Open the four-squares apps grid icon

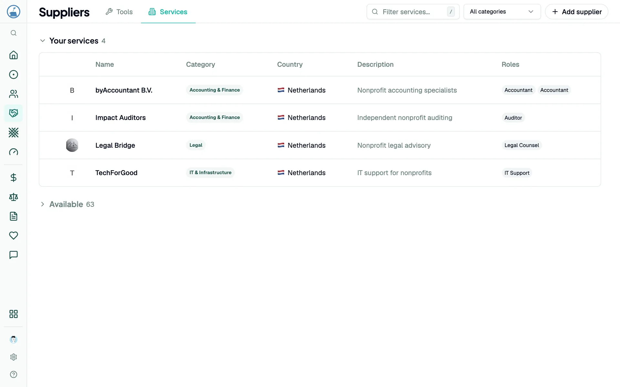point(14,314)
